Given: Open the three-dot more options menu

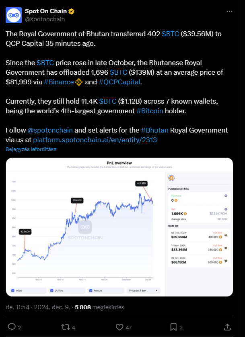Looking at the screenshot, I should tap(229, 11).
